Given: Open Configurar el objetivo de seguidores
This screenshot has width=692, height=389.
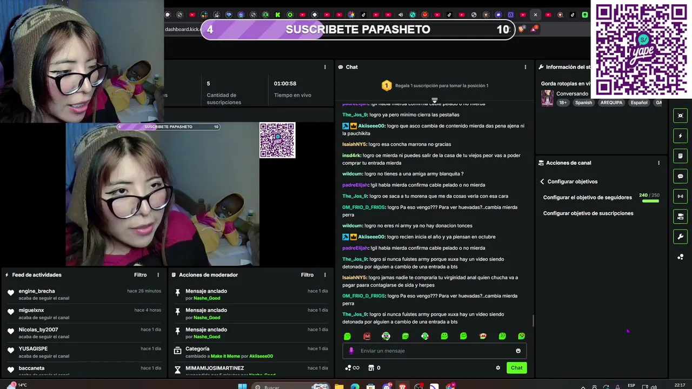Looking at the screenshot, I should tap(588, 197).
